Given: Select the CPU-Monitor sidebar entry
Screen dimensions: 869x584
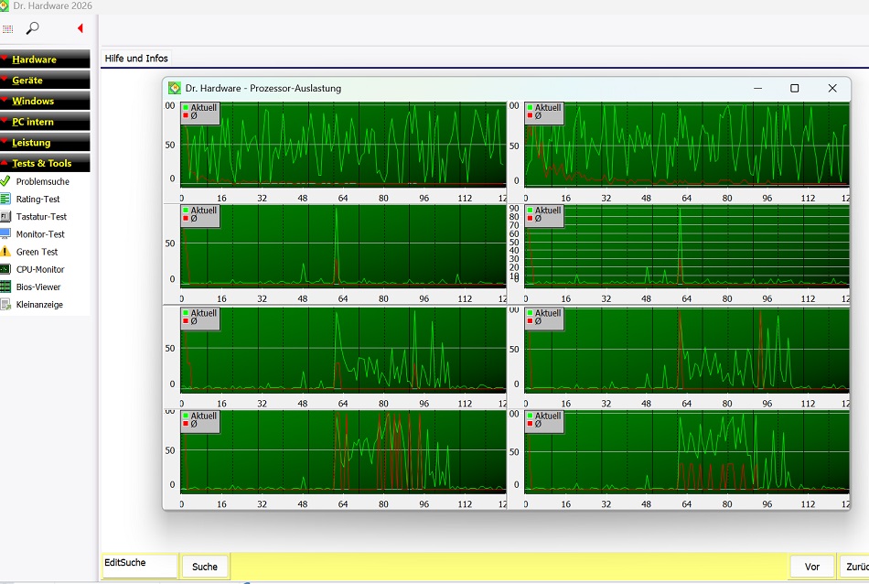Looking at the screenshot, I should point(40,269).
